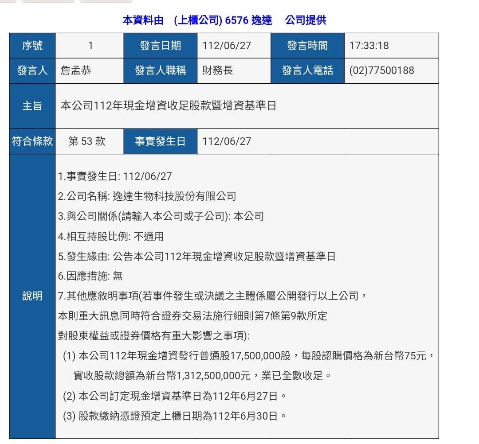Click the 主旨 header cell
The height and width of the screenshot is (444, 479).
click(32, 106)
